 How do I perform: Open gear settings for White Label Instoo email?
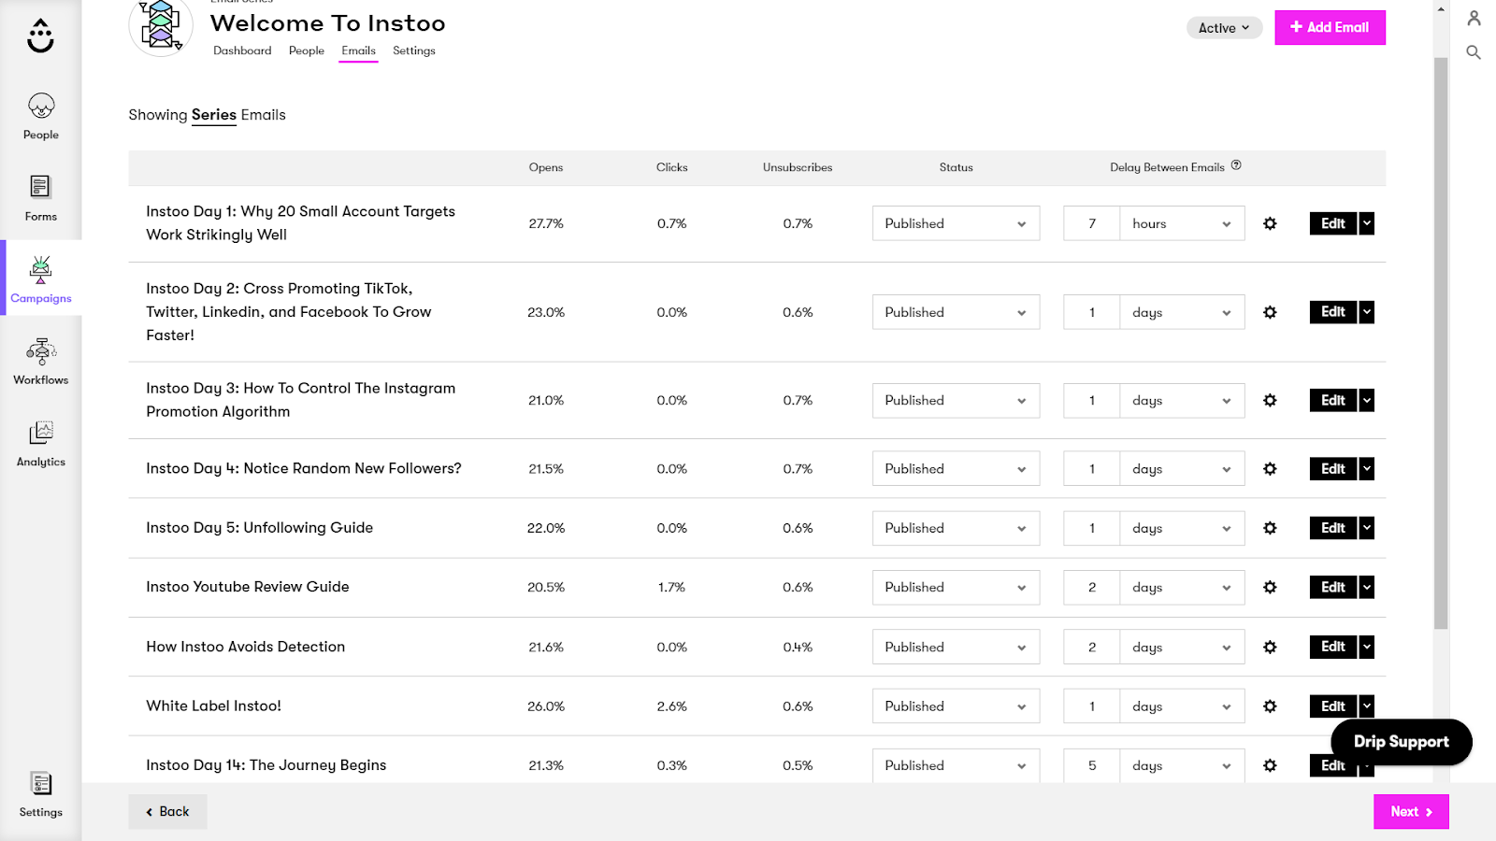tap(1270, 706)
